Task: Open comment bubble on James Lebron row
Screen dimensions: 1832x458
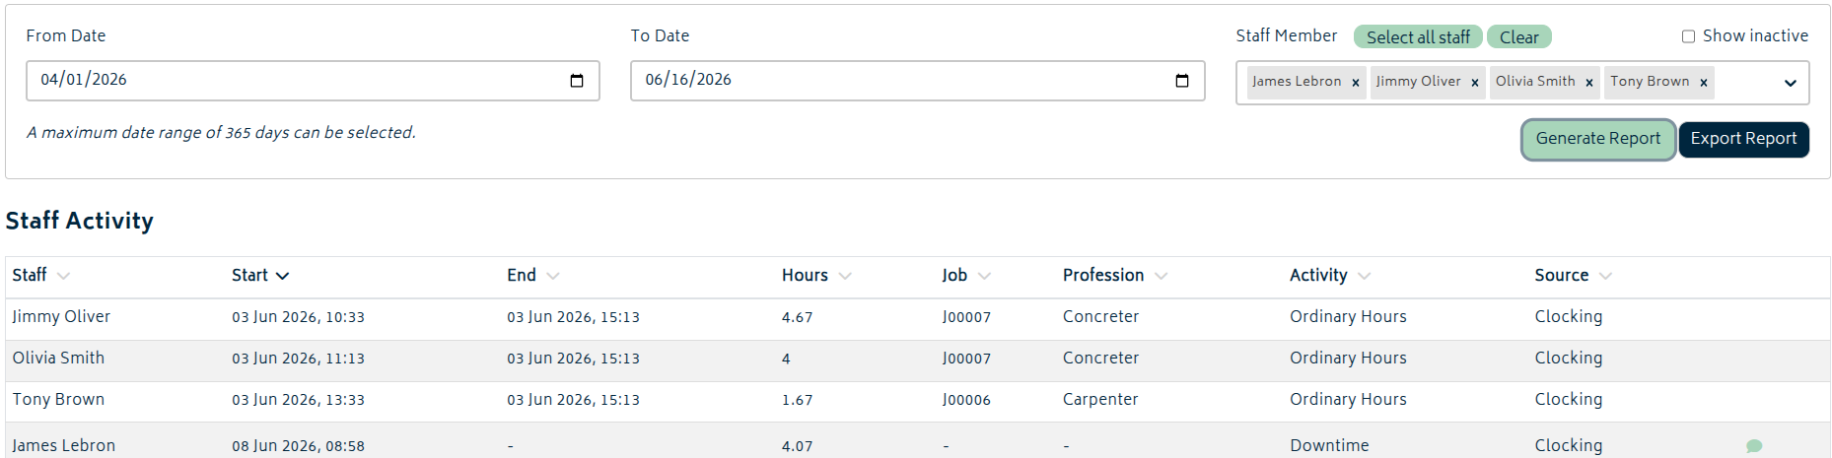Action: (1754, 446)
